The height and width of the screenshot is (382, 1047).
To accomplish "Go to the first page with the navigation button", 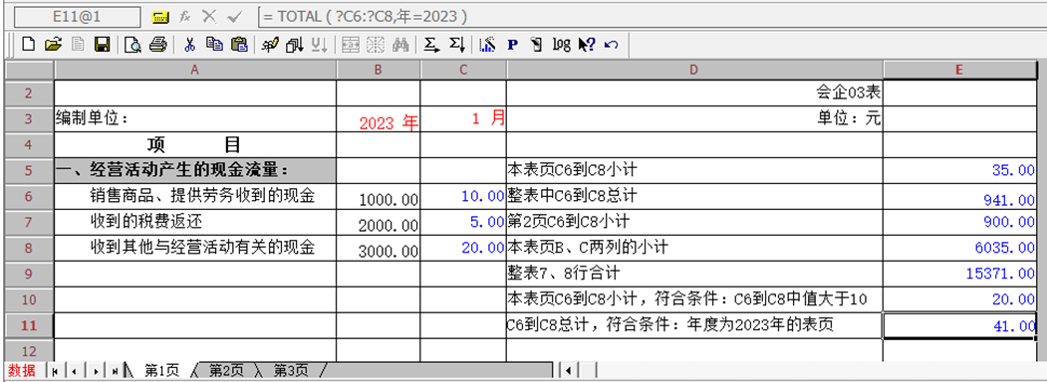I will 55,370.
